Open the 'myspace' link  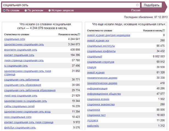coord(93,121)
